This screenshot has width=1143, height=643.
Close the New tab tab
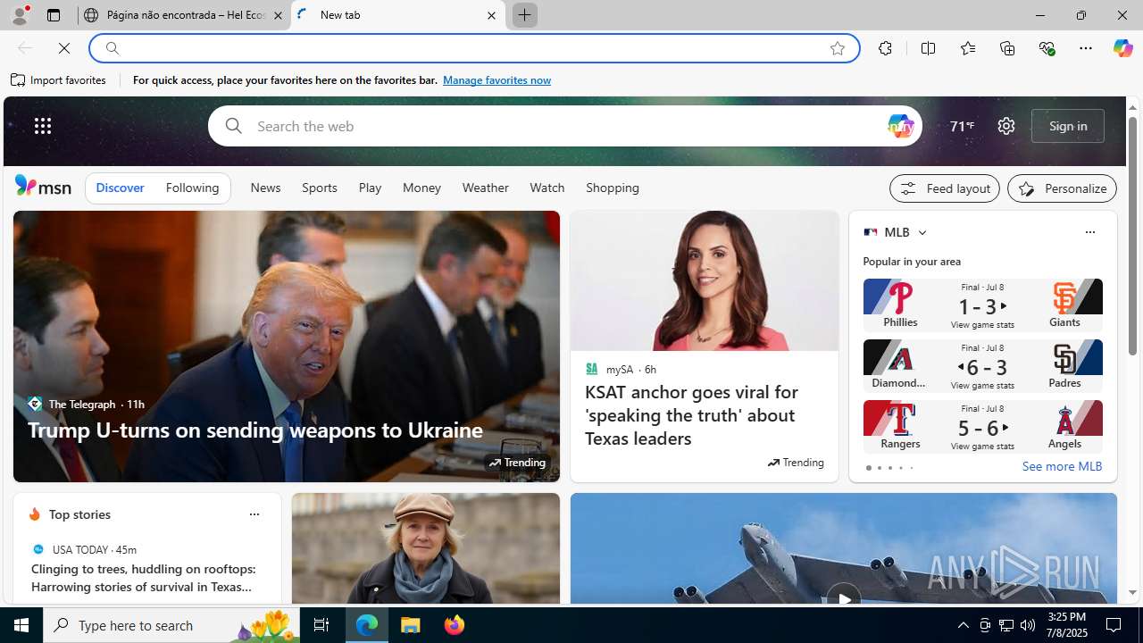tap(491, 15)
